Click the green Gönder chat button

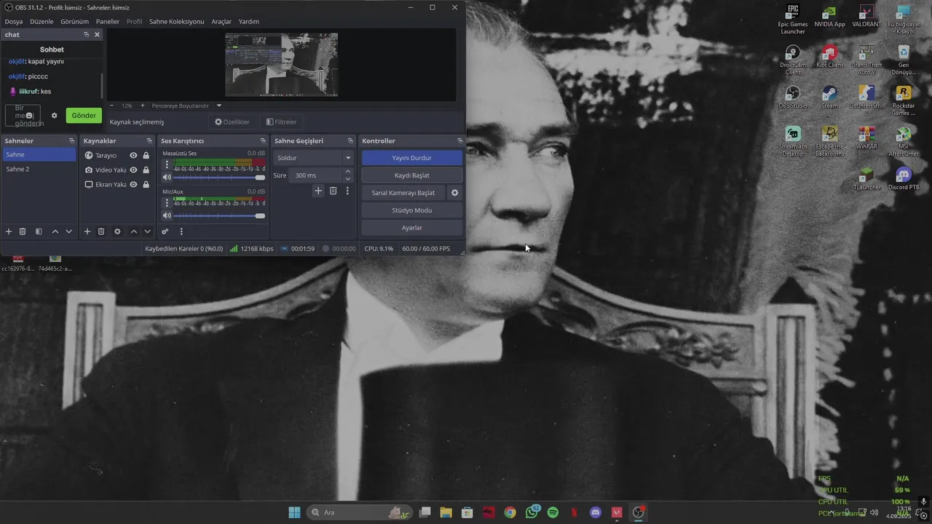click(x=84, y=115)
